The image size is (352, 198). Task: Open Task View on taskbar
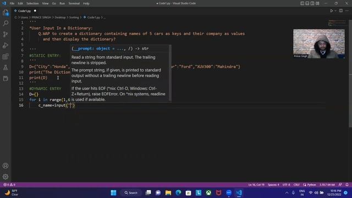click(x=148, y=193)
